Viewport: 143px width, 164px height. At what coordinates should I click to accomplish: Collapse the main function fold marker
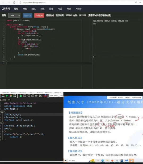click(x=2, y=112)
